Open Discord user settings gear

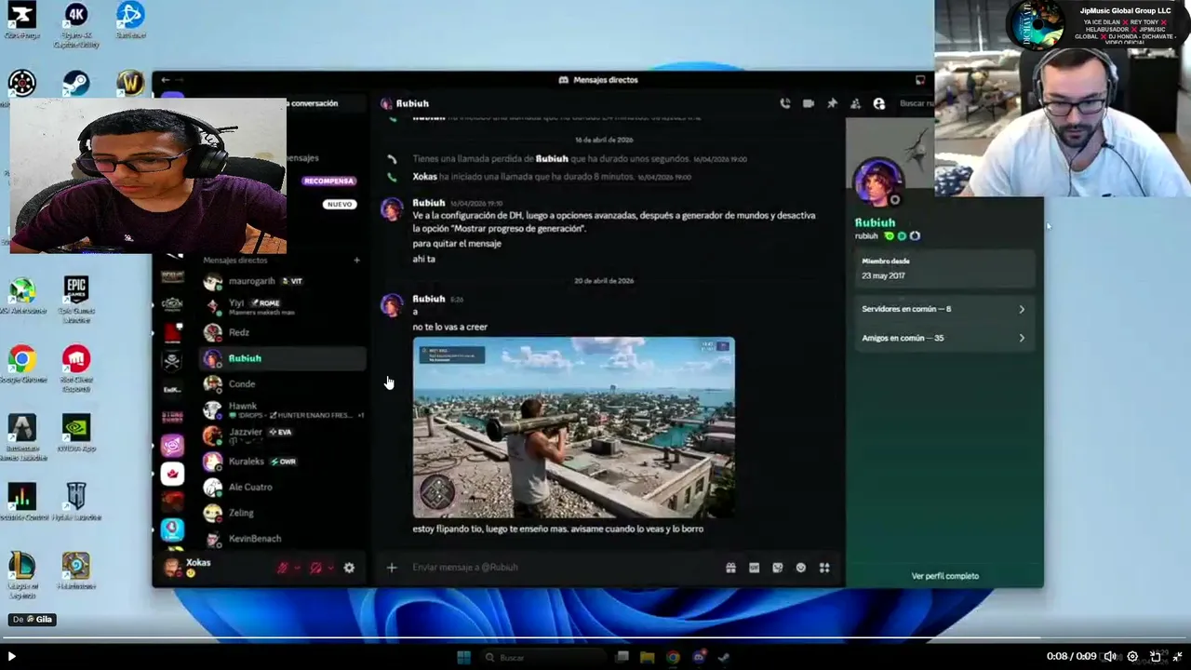coord(349,568)
